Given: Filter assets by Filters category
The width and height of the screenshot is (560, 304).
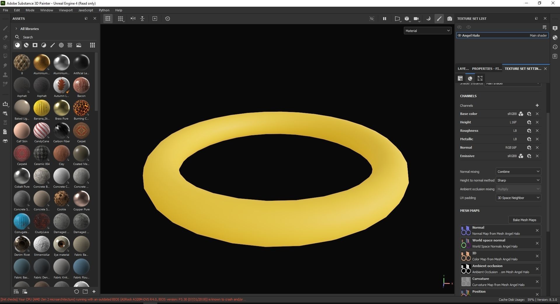Looking at the screenshot, I should [x=44, y=45].
